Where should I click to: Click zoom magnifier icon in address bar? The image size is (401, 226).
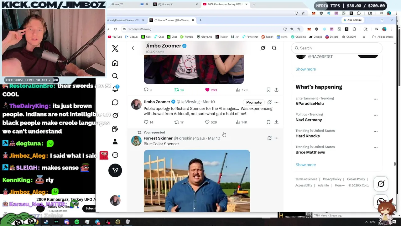coord(292,29)
